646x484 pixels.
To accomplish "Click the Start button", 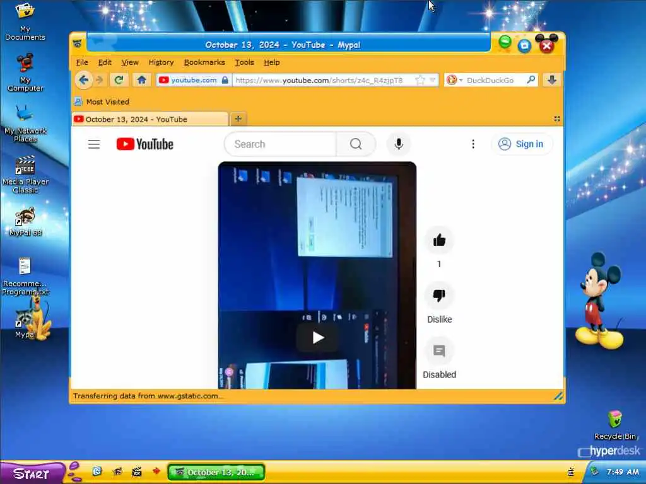I will tap(32, 473).
